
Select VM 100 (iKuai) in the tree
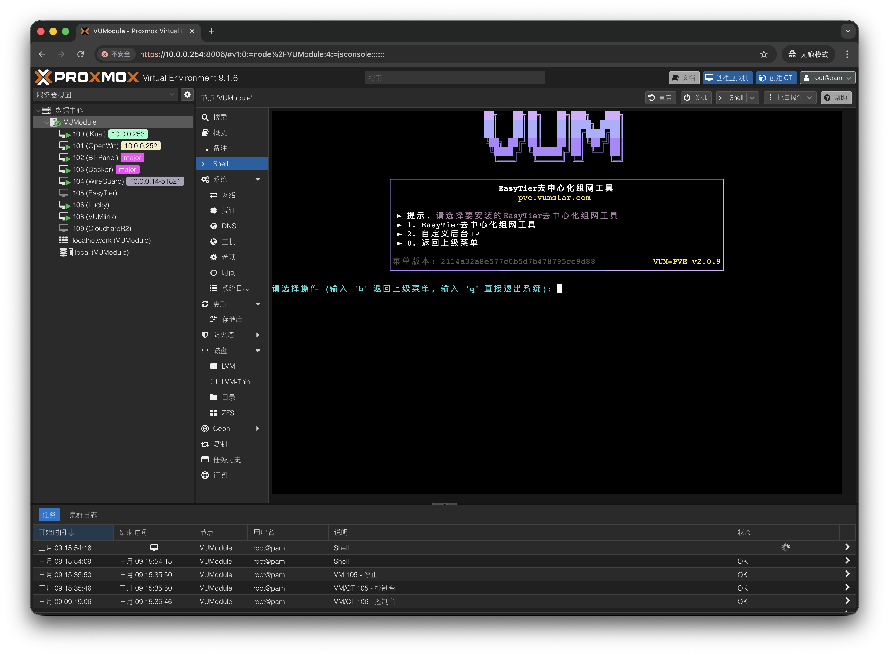point(90,134)
